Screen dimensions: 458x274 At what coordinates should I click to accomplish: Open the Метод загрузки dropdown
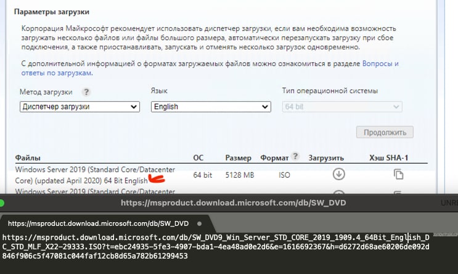pyautogui.click(x=80, y=107)
